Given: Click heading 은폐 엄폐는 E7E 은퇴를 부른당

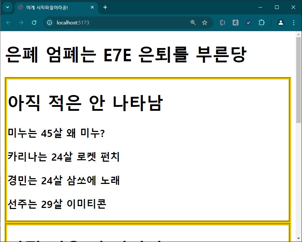Looking at the screenshot, I should click(x=126, y=55).
